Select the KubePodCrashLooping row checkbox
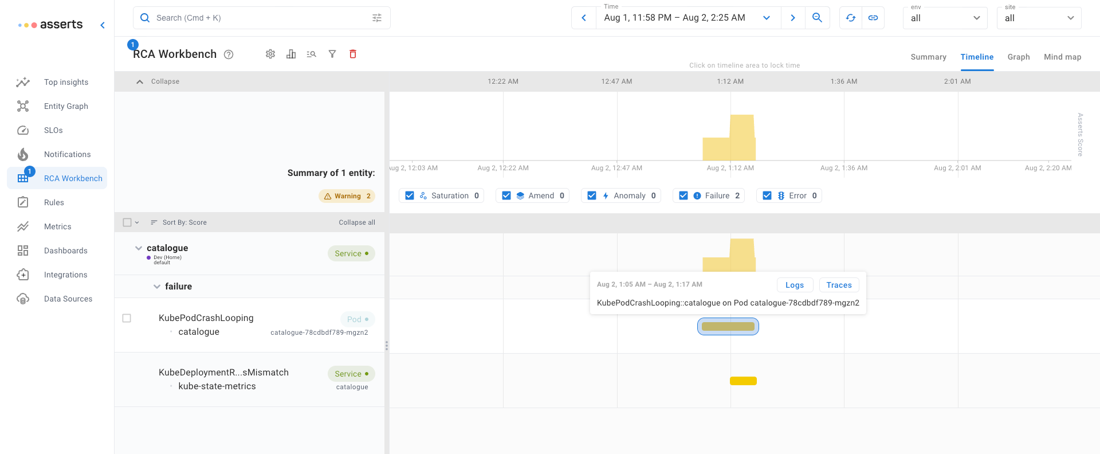Image resolution: width=1100 pixels, height=454 pixels. point(127,318)
